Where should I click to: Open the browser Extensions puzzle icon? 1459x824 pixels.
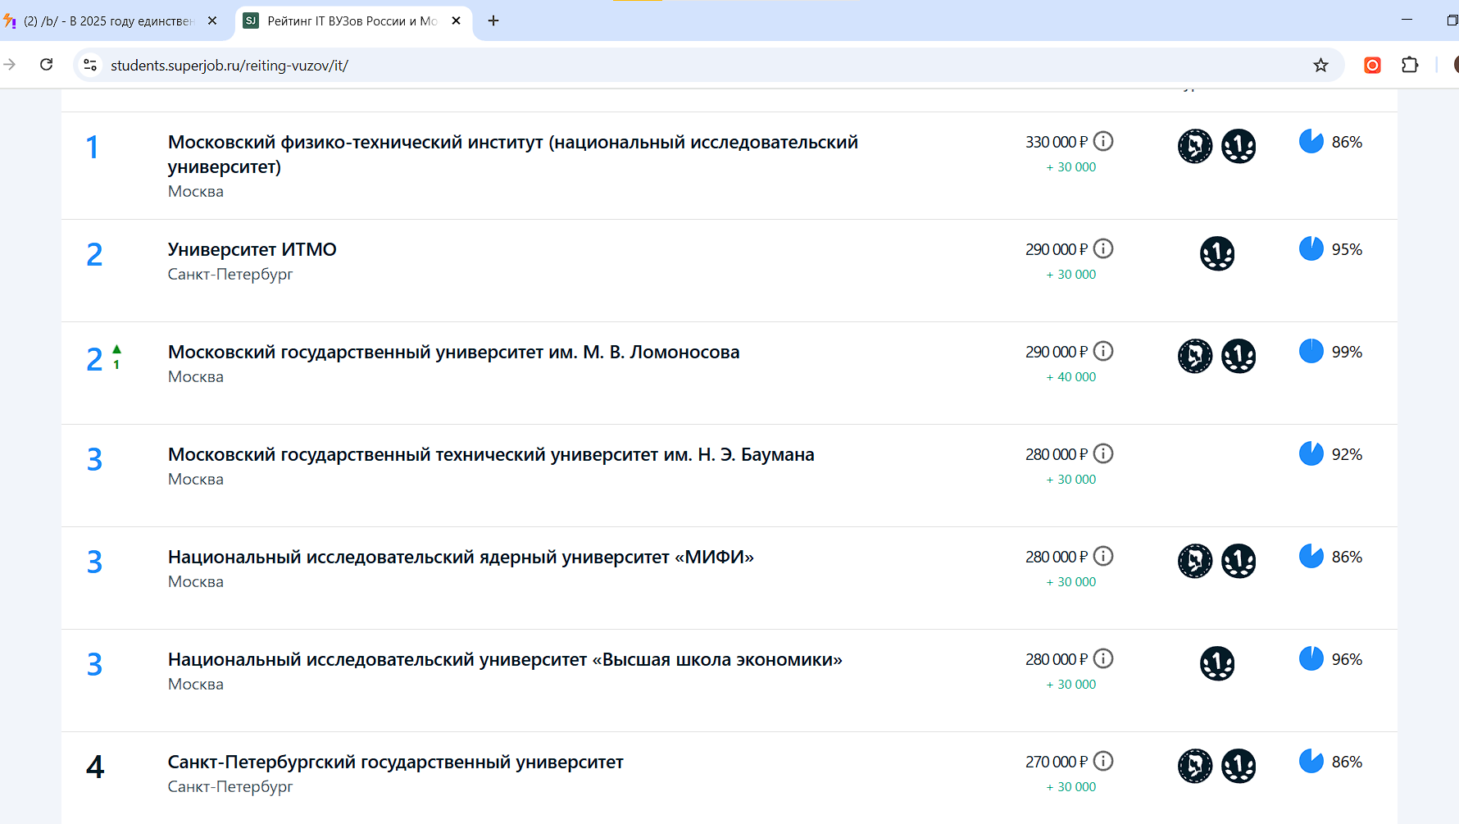(x=1410, y=65)
